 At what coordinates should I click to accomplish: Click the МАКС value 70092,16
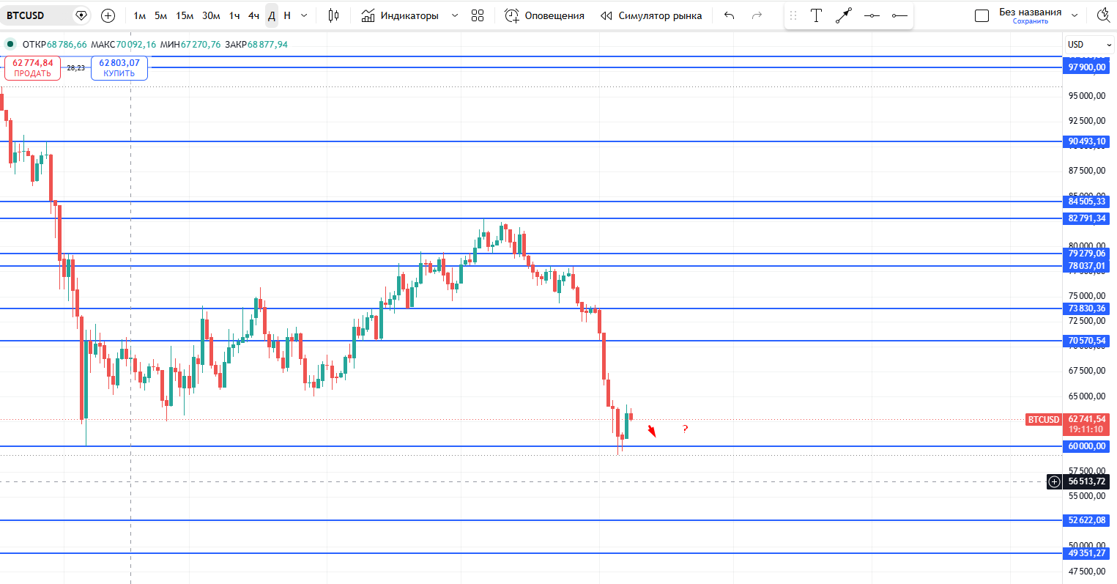136,45
